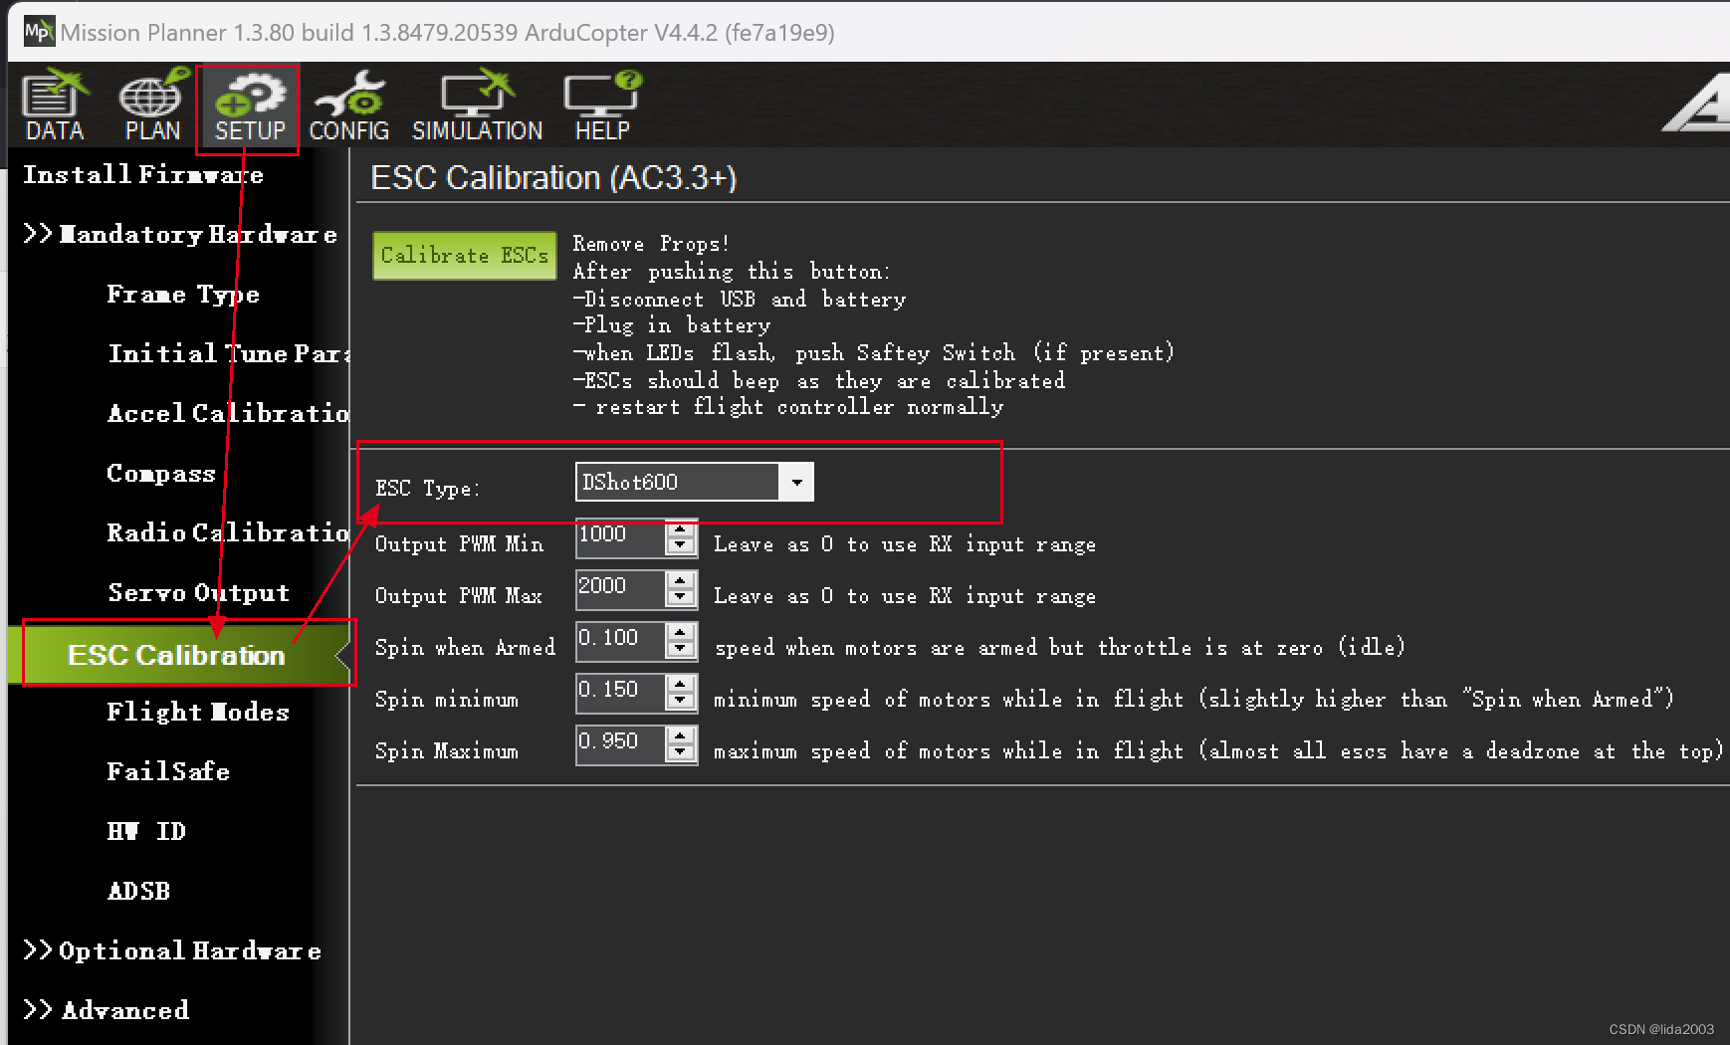Click the 'Spin minimum' label
Image resolution: width=1730 pixels, height=1045 pixels.
point(447,700)
